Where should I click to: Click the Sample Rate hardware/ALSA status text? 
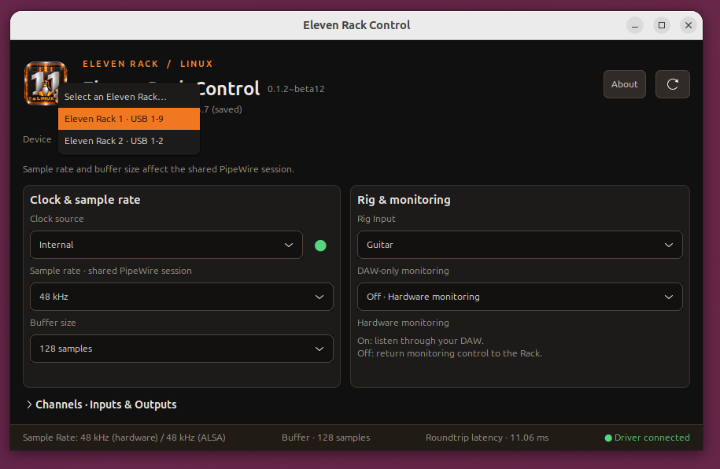[x=124, y=438]
